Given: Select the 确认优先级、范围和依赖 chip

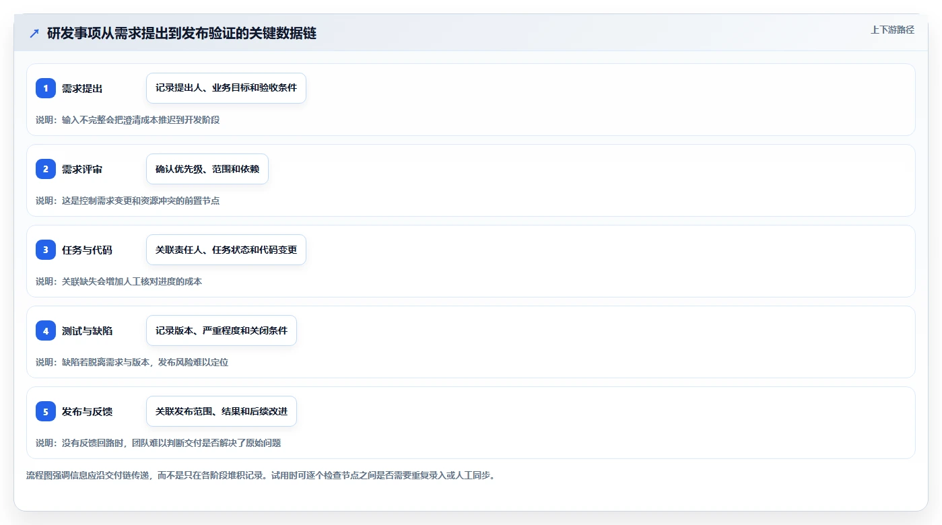Looking at the screenshot, I should point(207,169).
